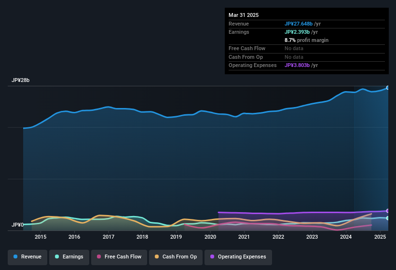Click the 2015 x-axis label
Viewport: 396px width, 270px height.
point(41,237)
